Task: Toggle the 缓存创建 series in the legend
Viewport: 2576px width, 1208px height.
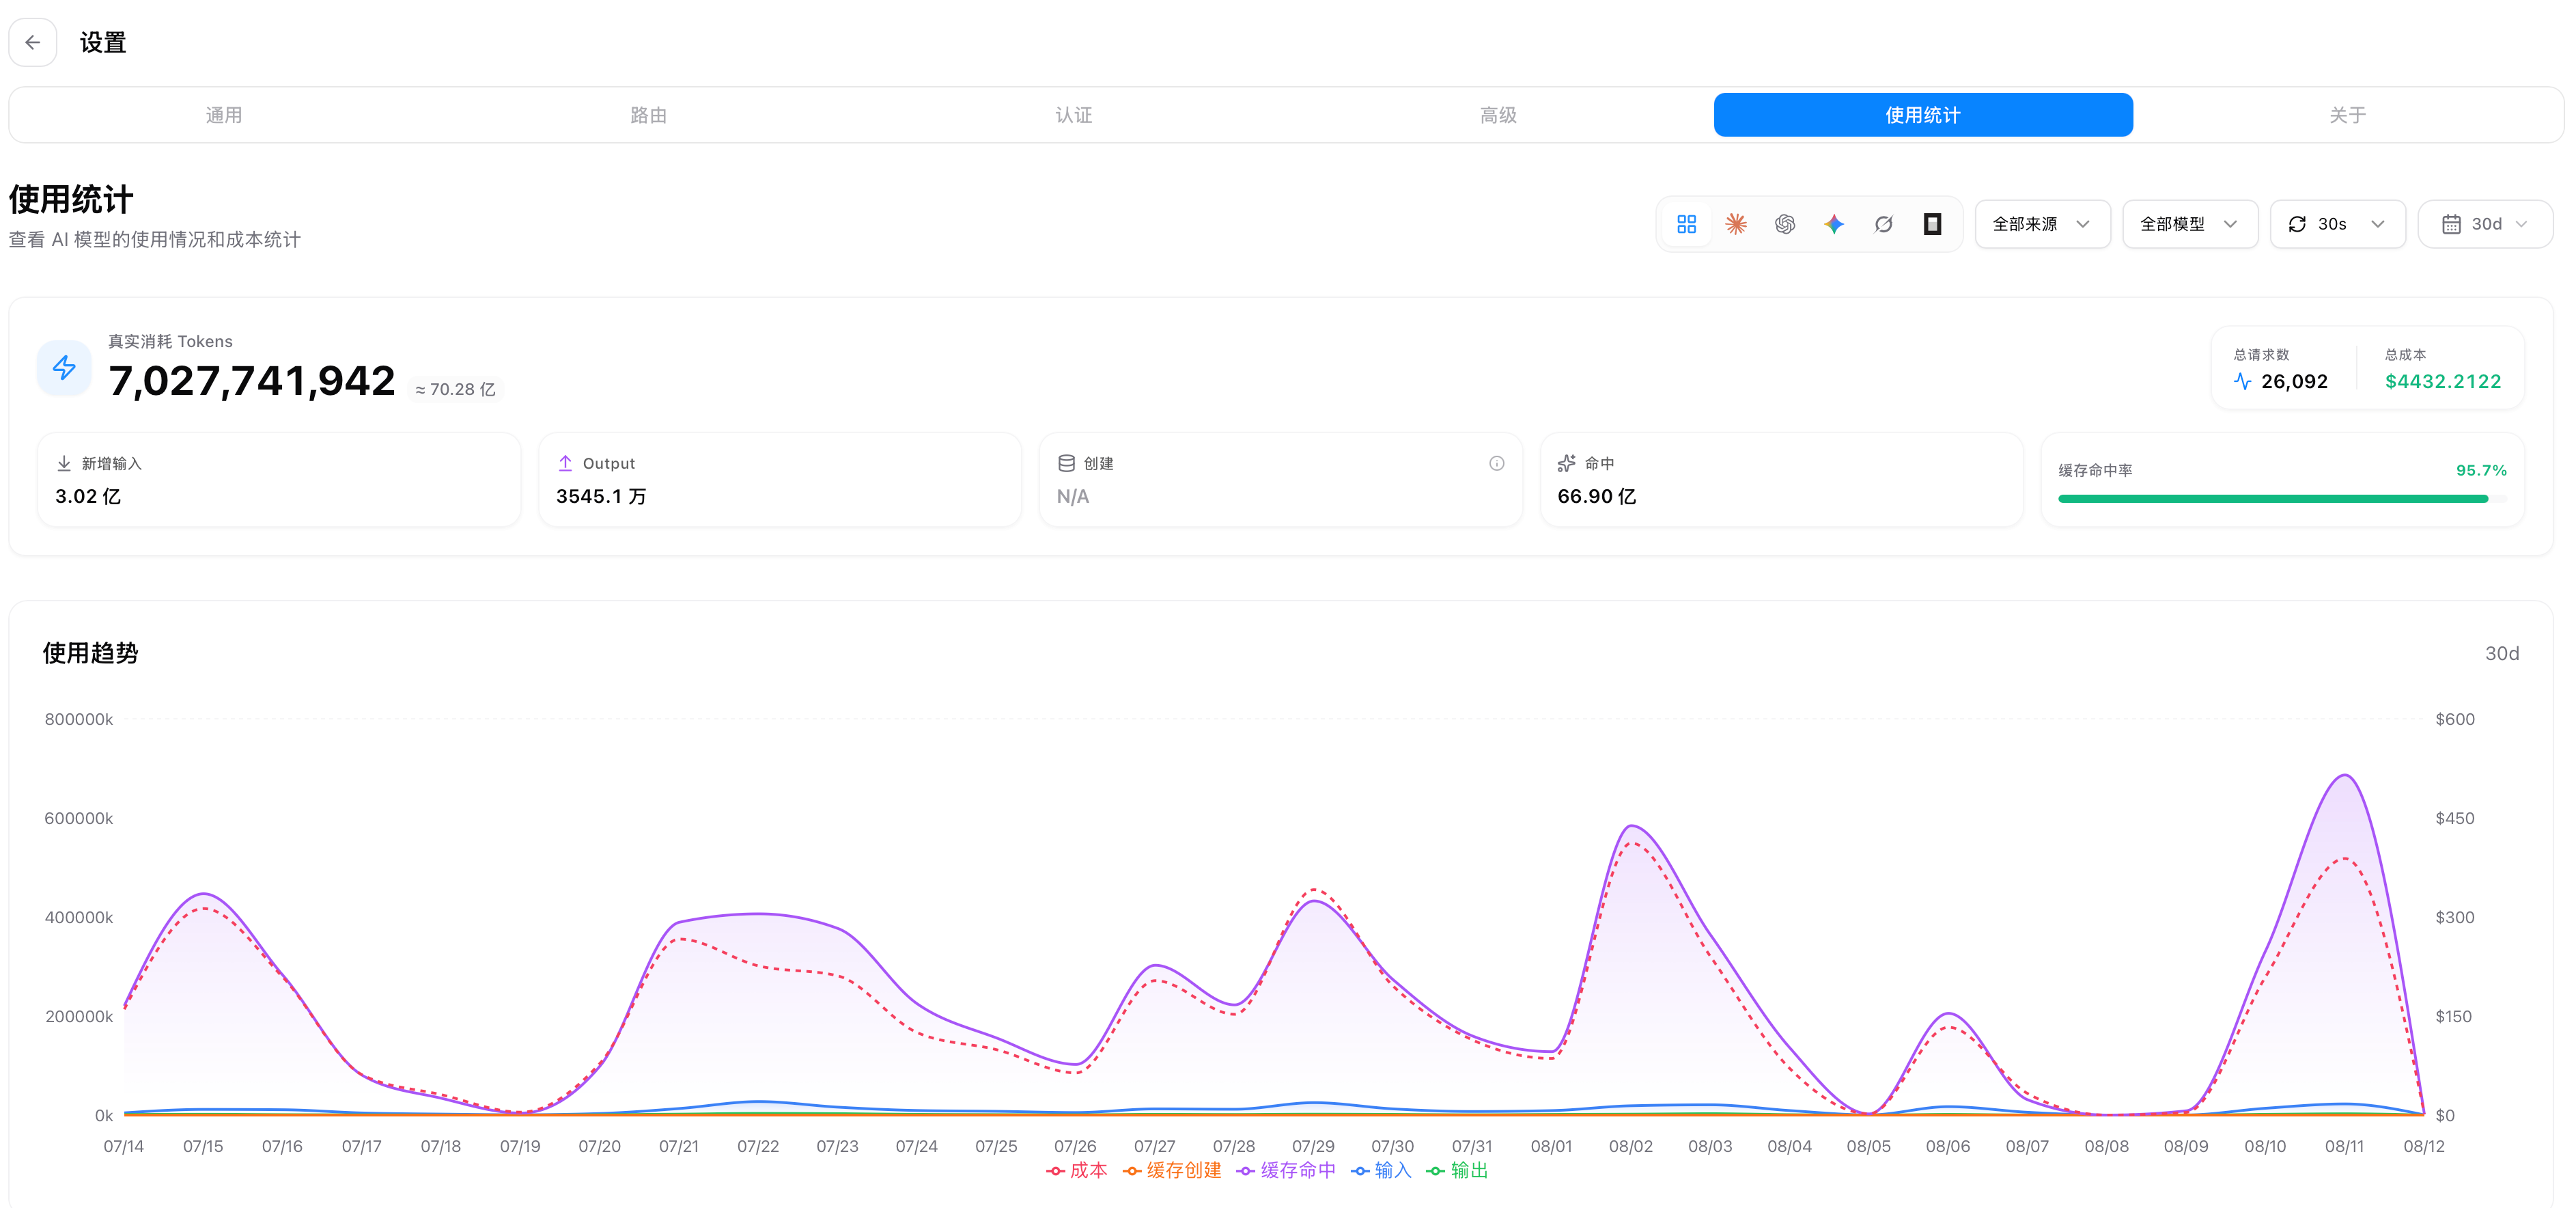Action: (1172, 1170)
